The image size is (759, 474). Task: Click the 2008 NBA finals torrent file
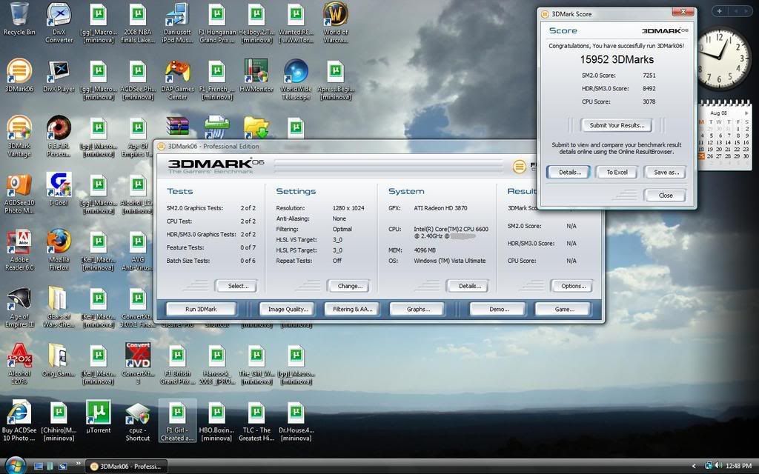[138, 22]
